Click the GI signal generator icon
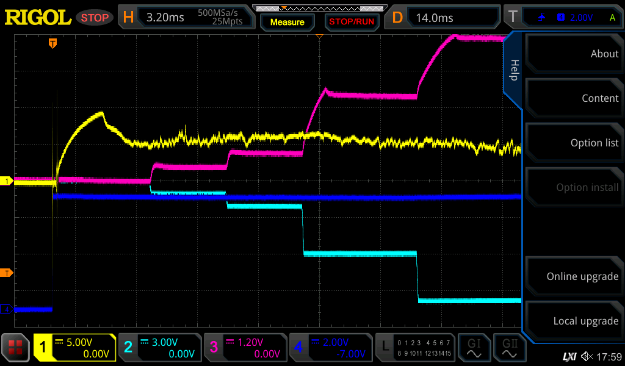Screen dimensions: 625x366 tap(474, 348)
